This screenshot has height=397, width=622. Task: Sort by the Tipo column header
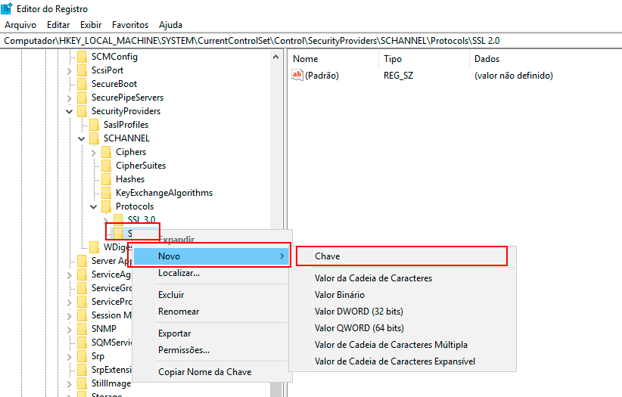pos(424,59)
